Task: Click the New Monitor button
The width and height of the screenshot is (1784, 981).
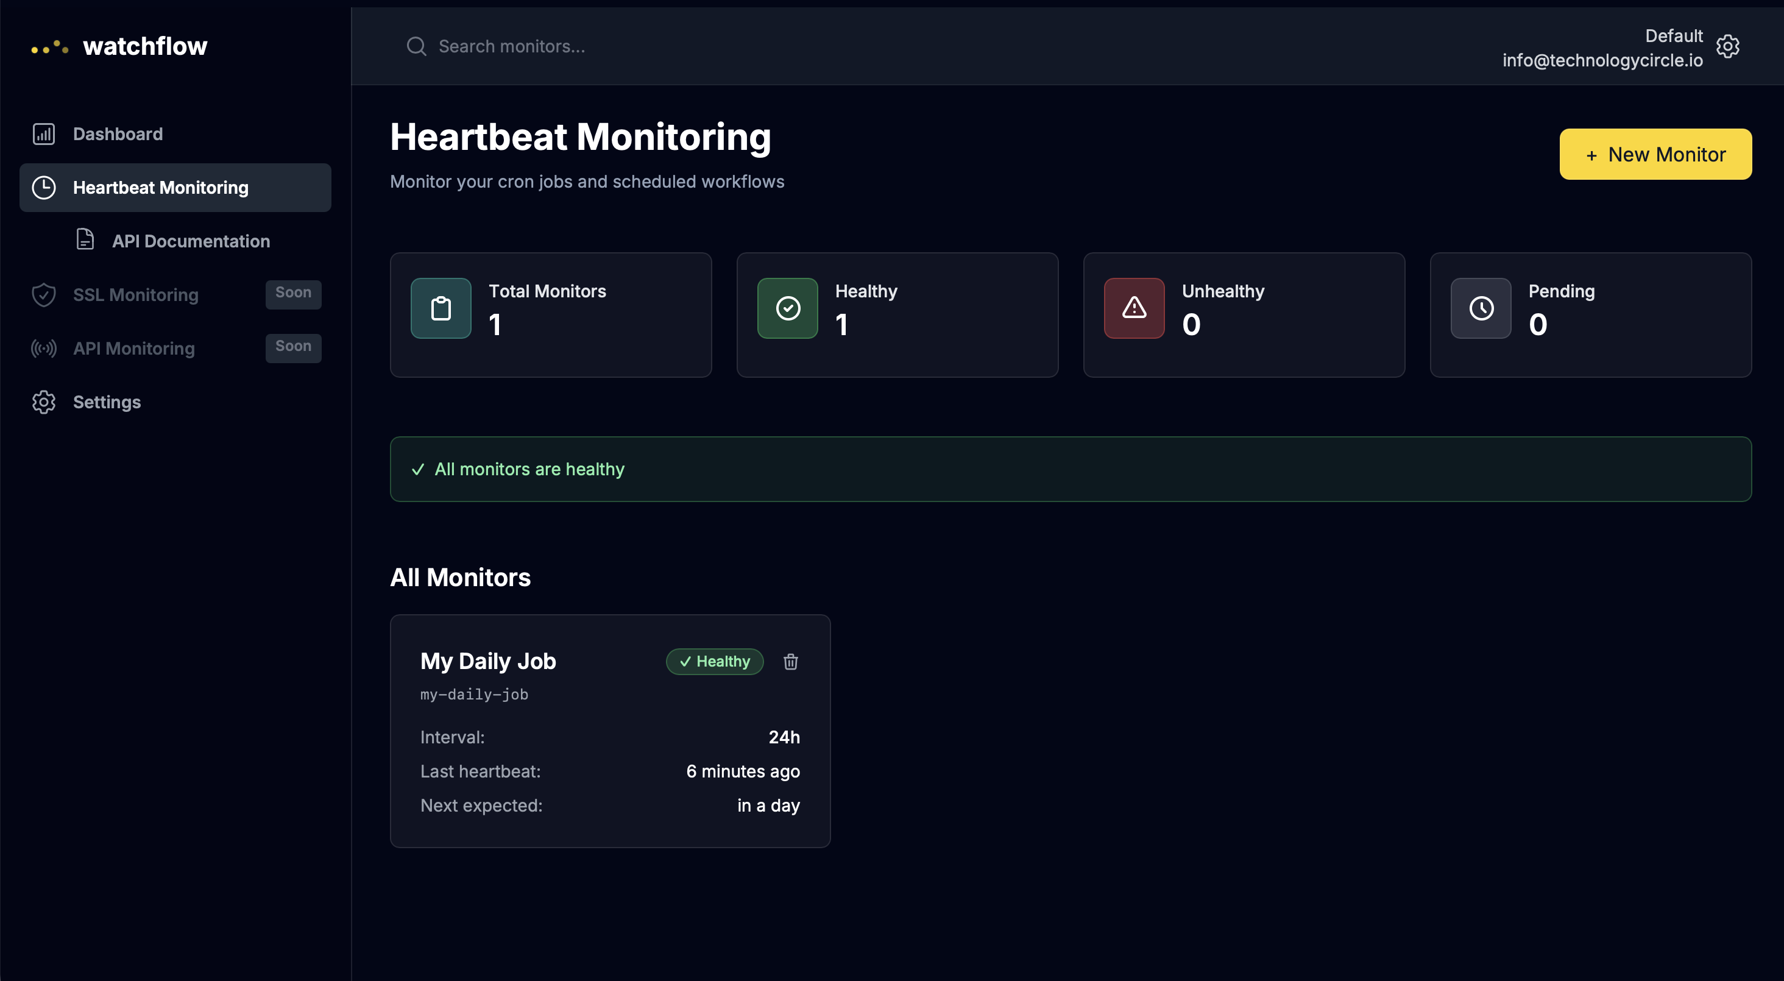Action: (x=1655, y=153)
